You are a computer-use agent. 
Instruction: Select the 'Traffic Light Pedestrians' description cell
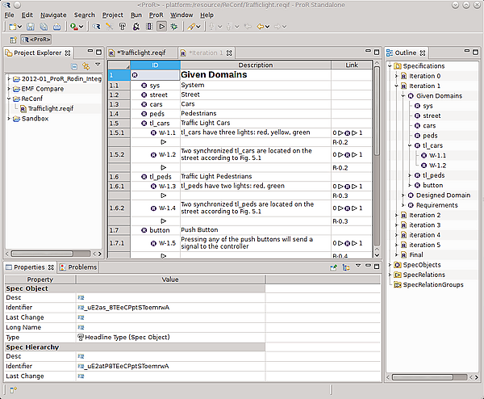(256, 176)
